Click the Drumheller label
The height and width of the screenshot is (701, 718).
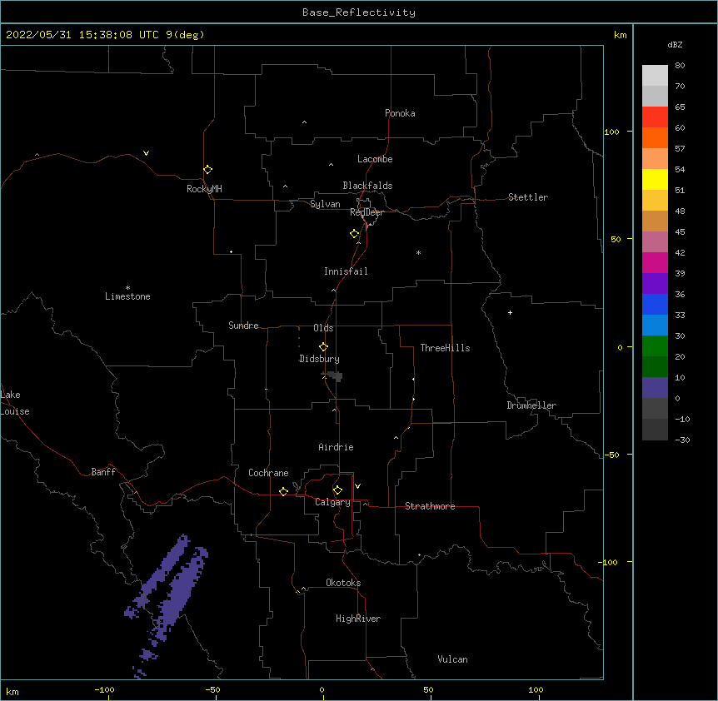531,405
